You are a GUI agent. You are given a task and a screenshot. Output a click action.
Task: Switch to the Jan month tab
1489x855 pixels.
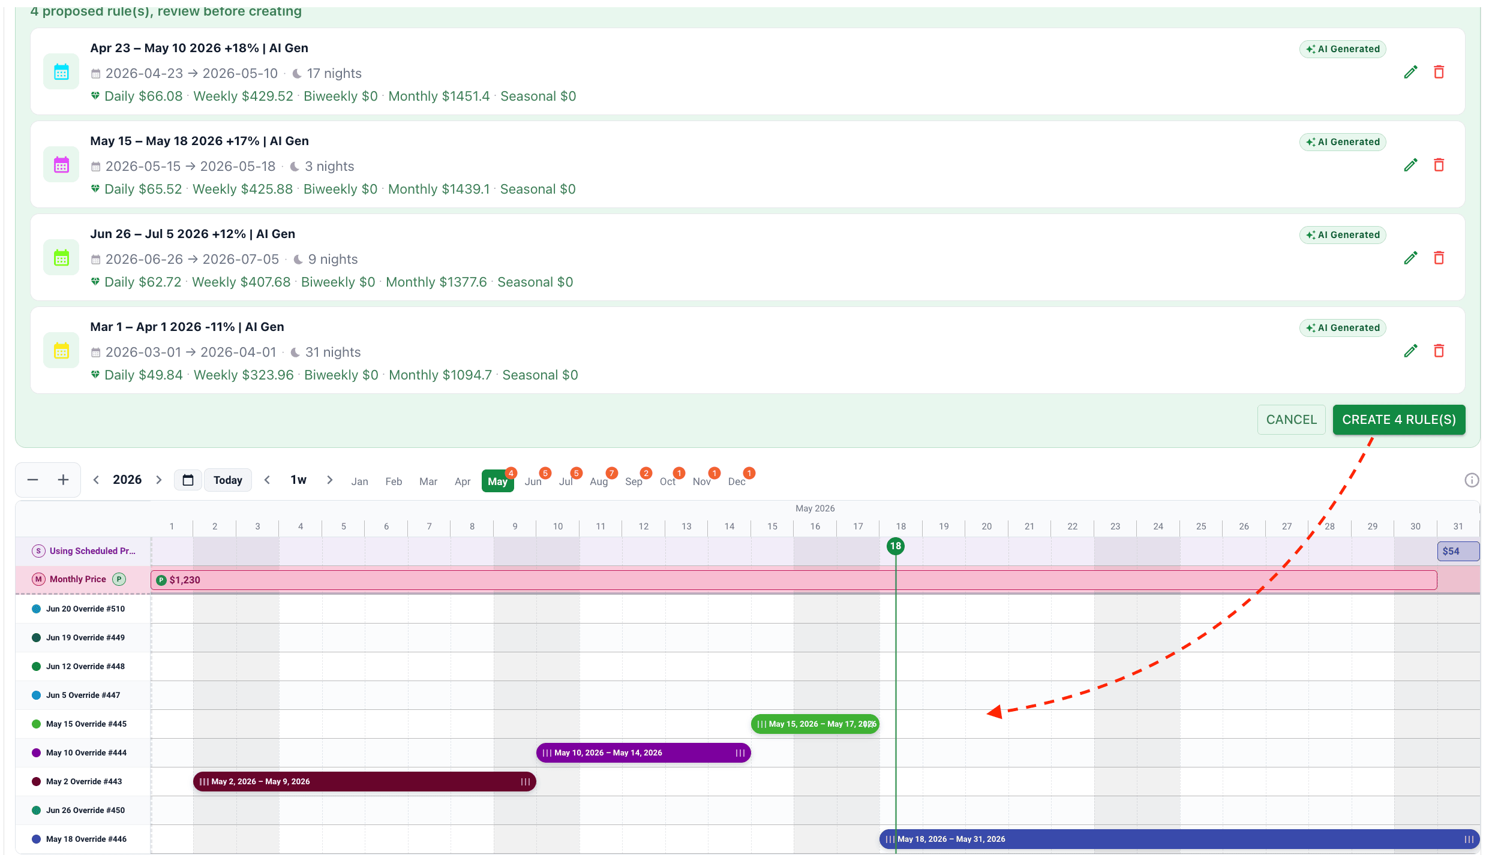click(360, 481)
